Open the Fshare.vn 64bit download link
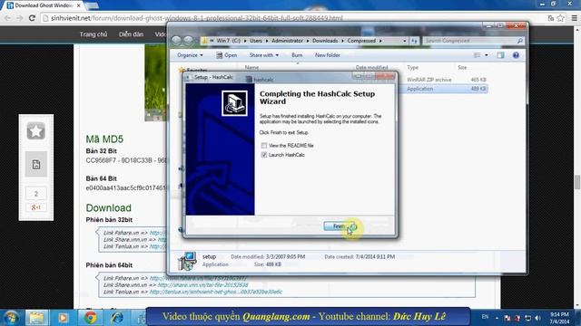The image size is (581, 326). coord(198,278)
